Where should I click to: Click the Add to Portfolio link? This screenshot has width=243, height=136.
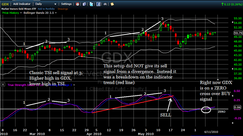click(46, 9)
